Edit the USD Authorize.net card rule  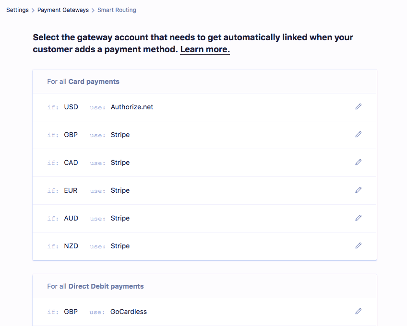[x=358, y=106]
